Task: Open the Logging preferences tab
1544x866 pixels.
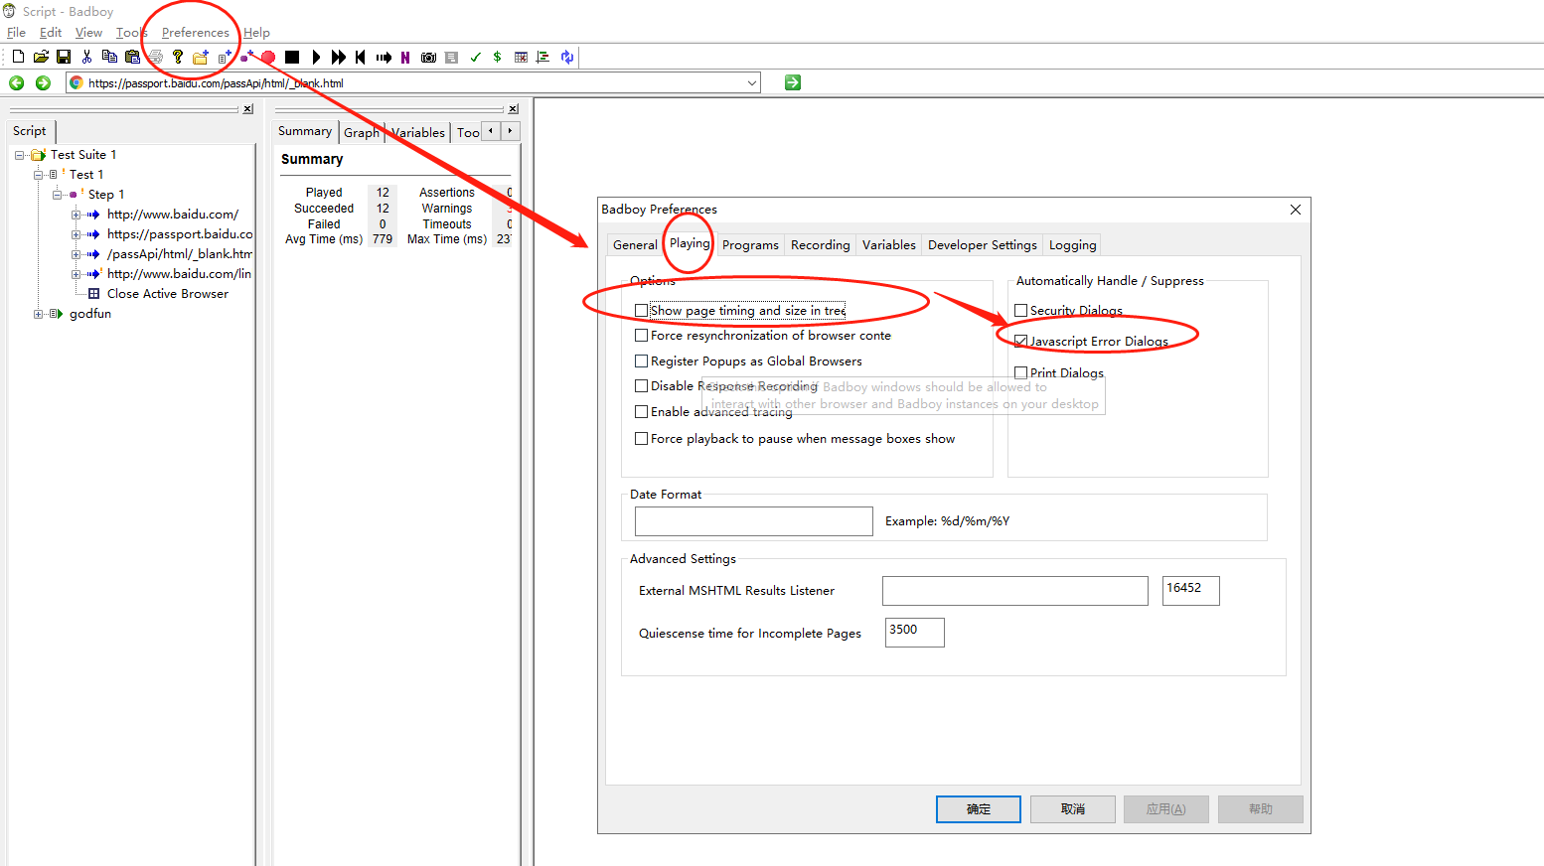Action: (x=1073, y=245)
